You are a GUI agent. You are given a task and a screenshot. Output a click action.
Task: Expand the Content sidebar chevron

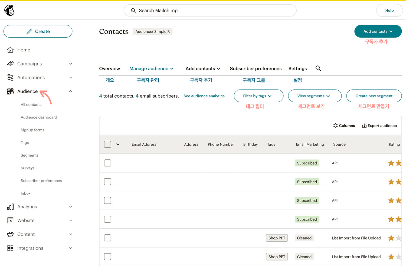[71, 234]
